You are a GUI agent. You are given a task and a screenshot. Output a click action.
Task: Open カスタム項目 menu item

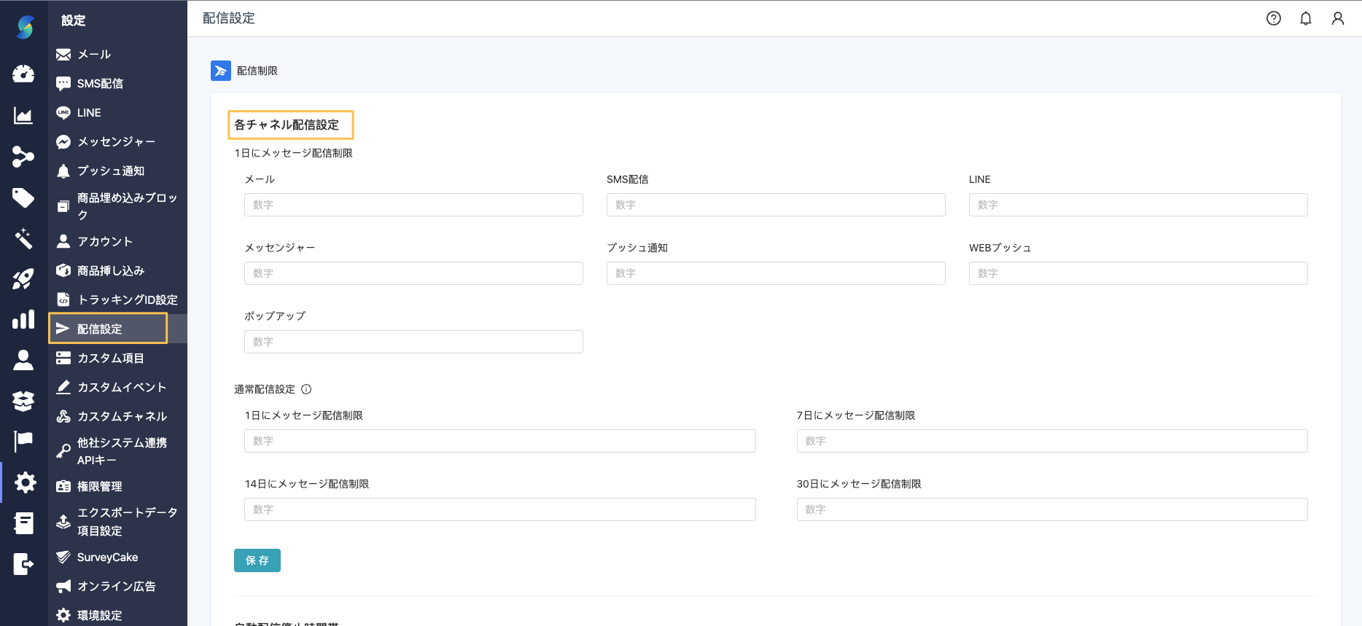(x=117, y=358)
